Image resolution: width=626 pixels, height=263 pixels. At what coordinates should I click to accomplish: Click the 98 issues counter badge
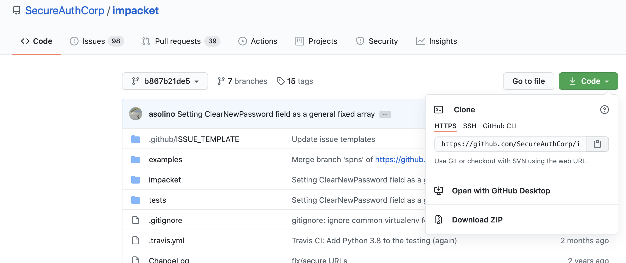pos(116,41)
